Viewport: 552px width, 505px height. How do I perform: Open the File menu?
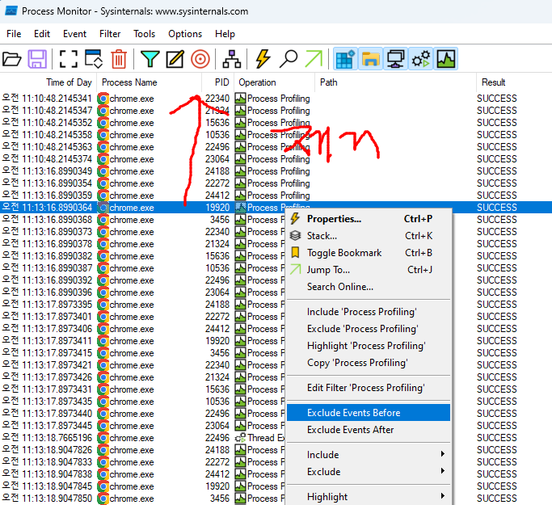click(x=14, y=34)
